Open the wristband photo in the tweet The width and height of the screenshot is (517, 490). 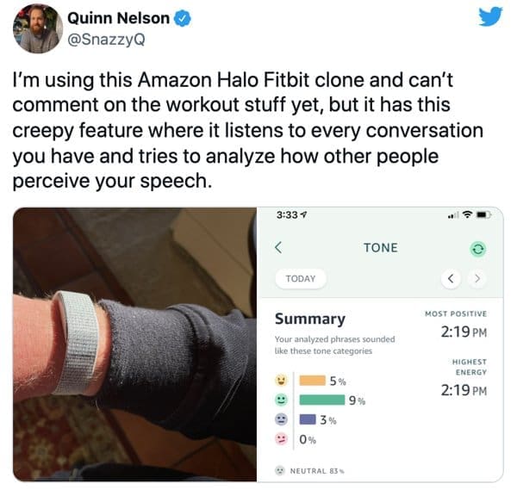[x=135, y=344]
